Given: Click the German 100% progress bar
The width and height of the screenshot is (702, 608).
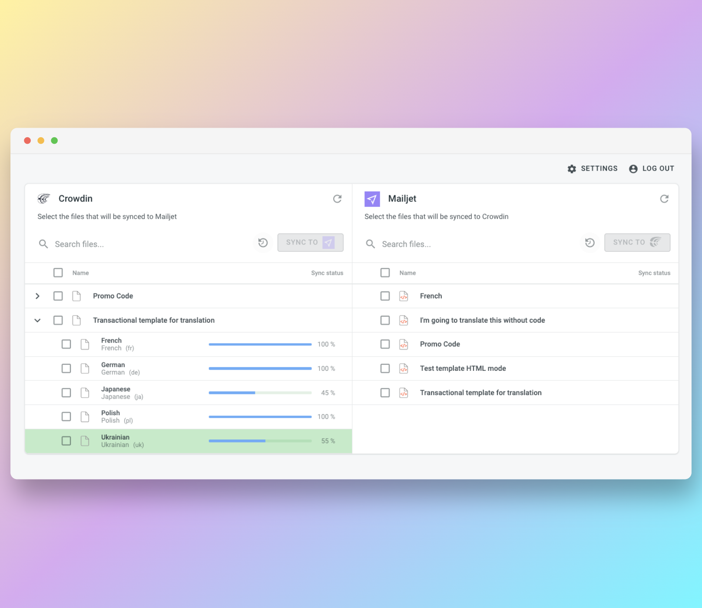Looking at the screenshot, I should tap(260, 369).
